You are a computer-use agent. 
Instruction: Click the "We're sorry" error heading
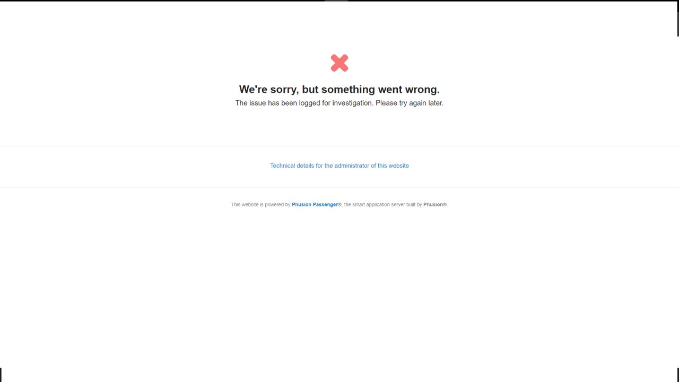tap(339, 89)
